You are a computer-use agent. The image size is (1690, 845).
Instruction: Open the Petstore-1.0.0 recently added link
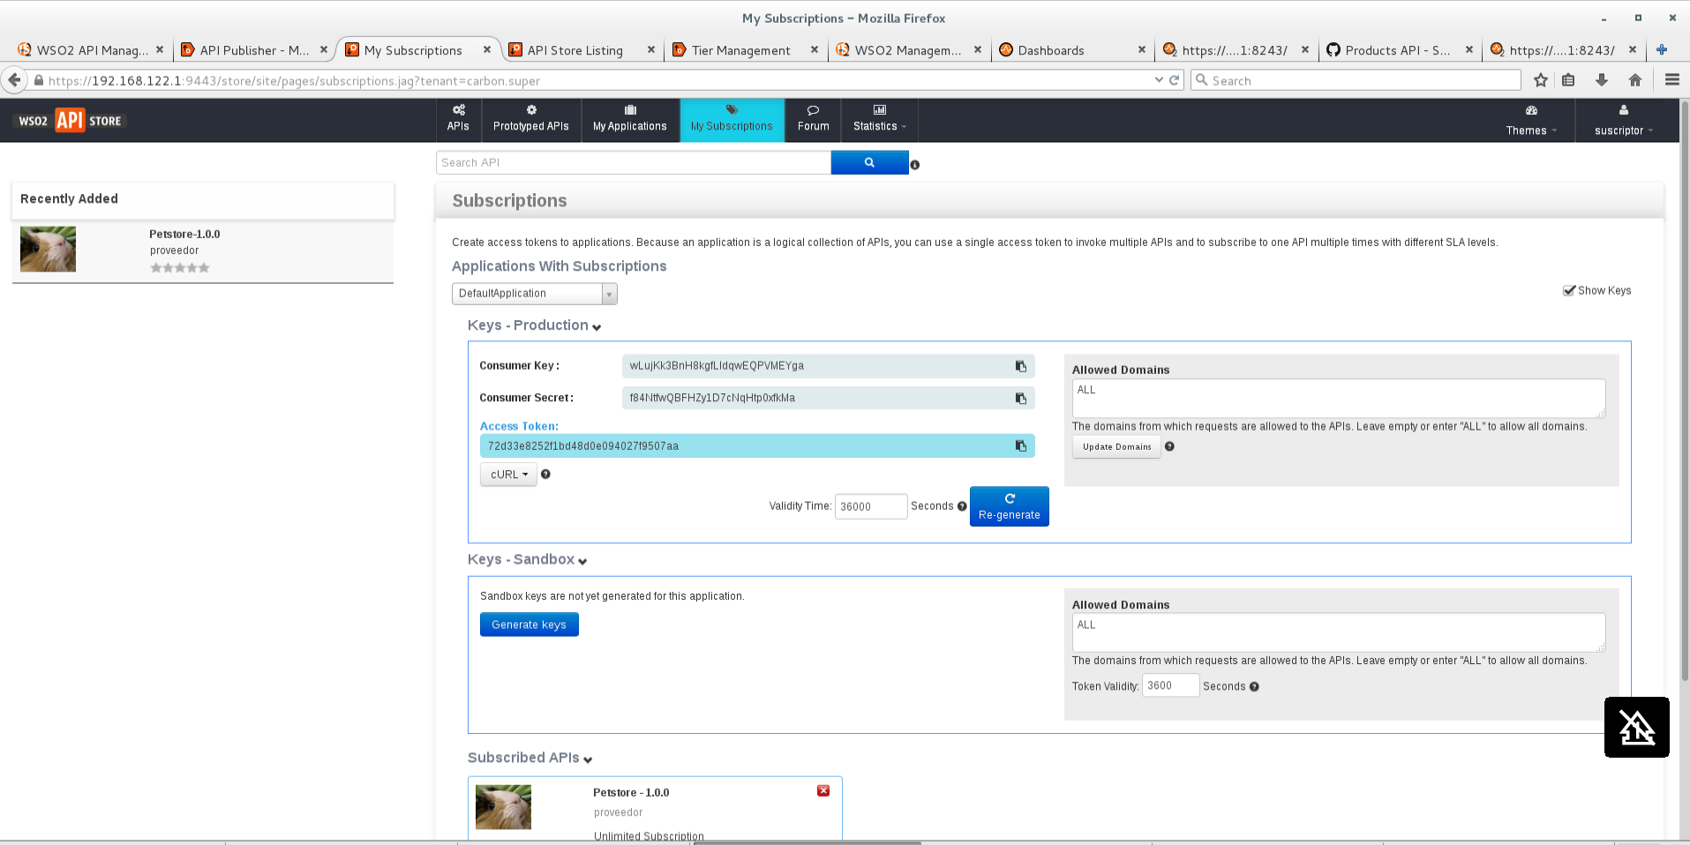pos(184,235)
